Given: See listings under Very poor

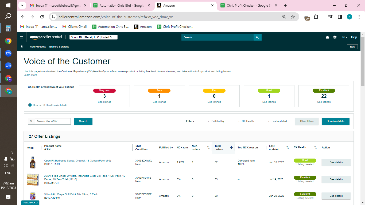Looking at the screenshot, I should (x=104, y=102).
